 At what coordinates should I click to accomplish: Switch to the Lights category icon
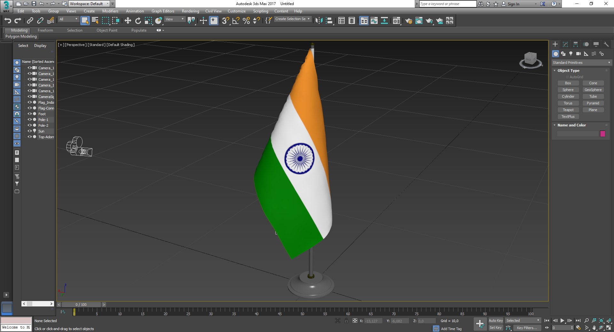tap(571, 54)
